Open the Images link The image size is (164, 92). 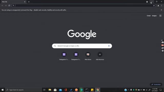click(x=154, y=16)
